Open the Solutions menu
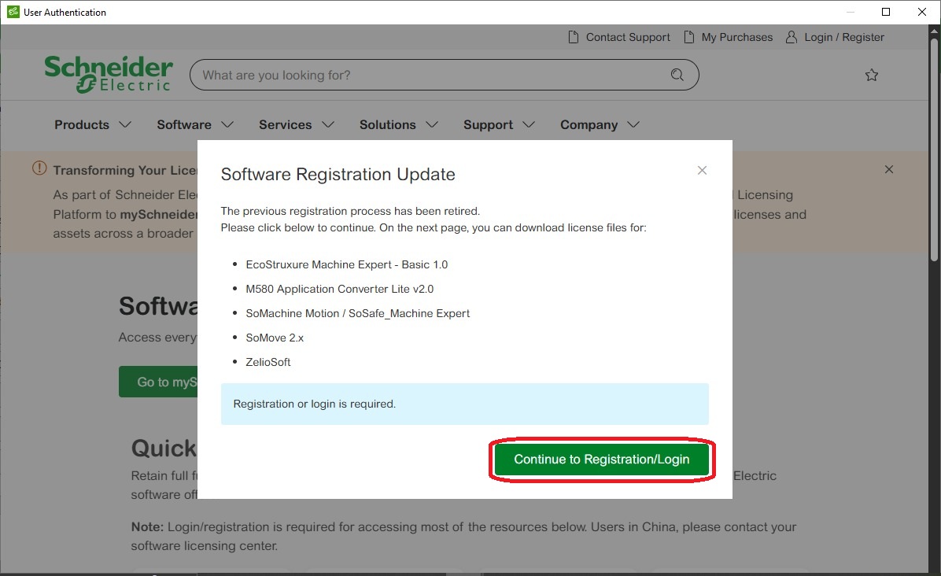This screenshot has width=941, height=576. (x=388, y=125)
